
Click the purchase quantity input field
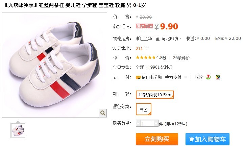pos(147,123)
